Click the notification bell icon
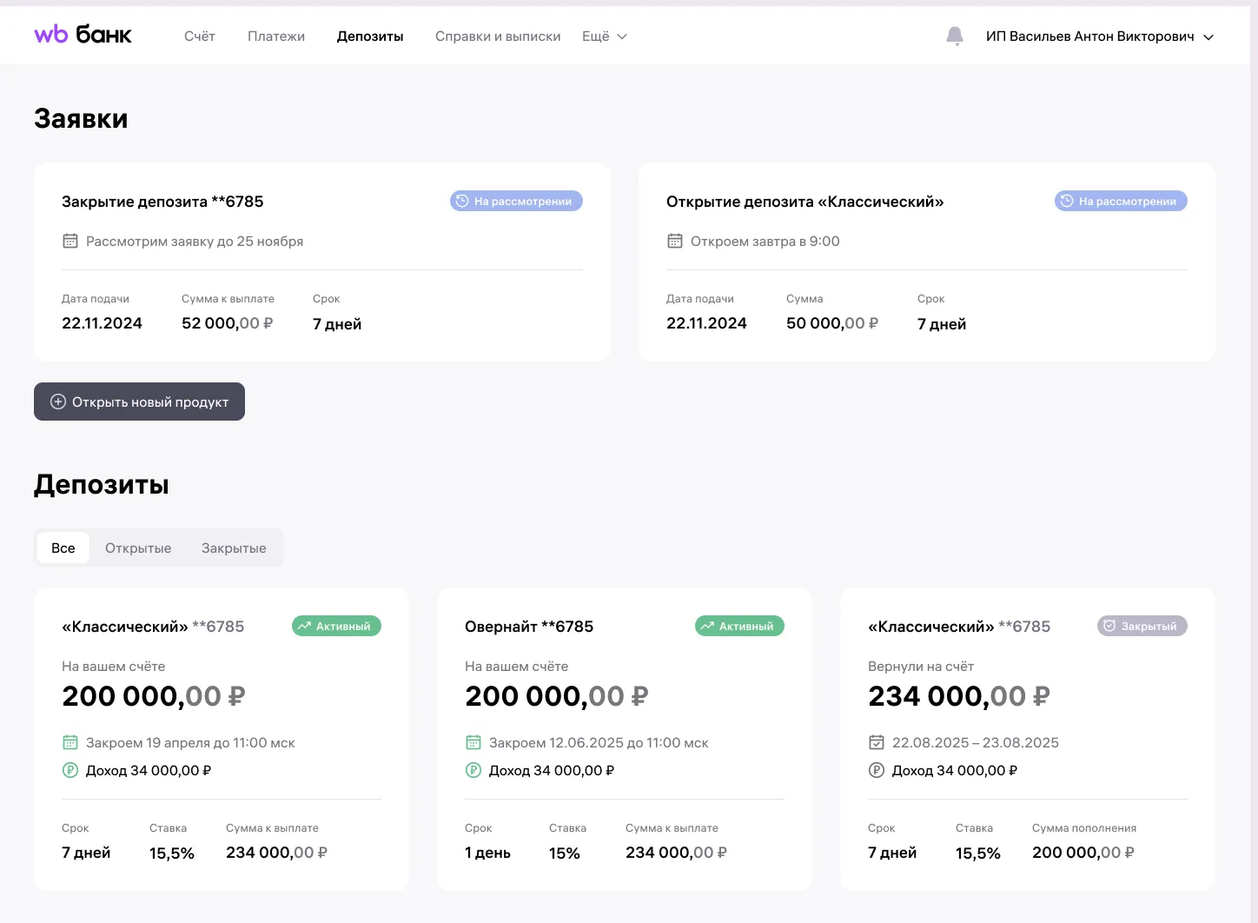The width and height of the screenshot is (1258, 923). pos(954,36)
